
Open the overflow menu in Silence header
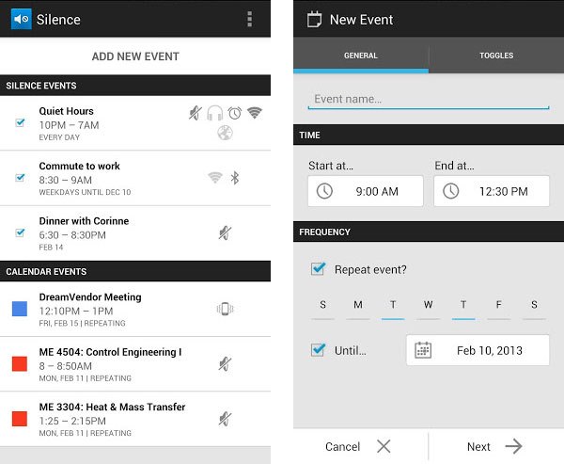pos(250,19)
